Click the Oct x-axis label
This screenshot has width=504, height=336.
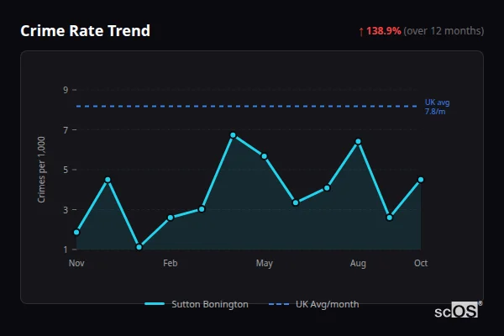[421, 263]
